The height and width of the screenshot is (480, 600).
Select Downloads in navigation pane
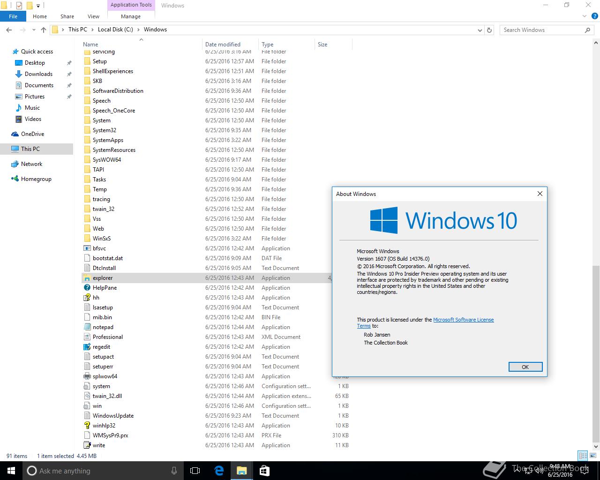point(38,74)
